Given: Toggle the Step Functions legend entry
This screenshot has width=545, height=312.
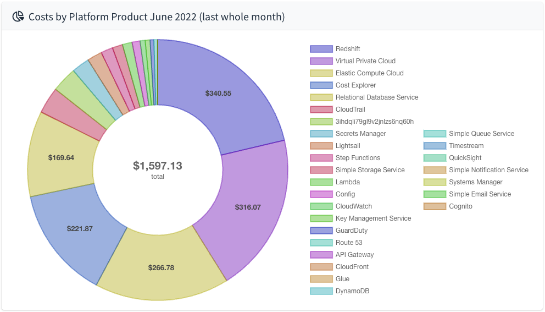Looking at the screenshot, I should [358, 158].
